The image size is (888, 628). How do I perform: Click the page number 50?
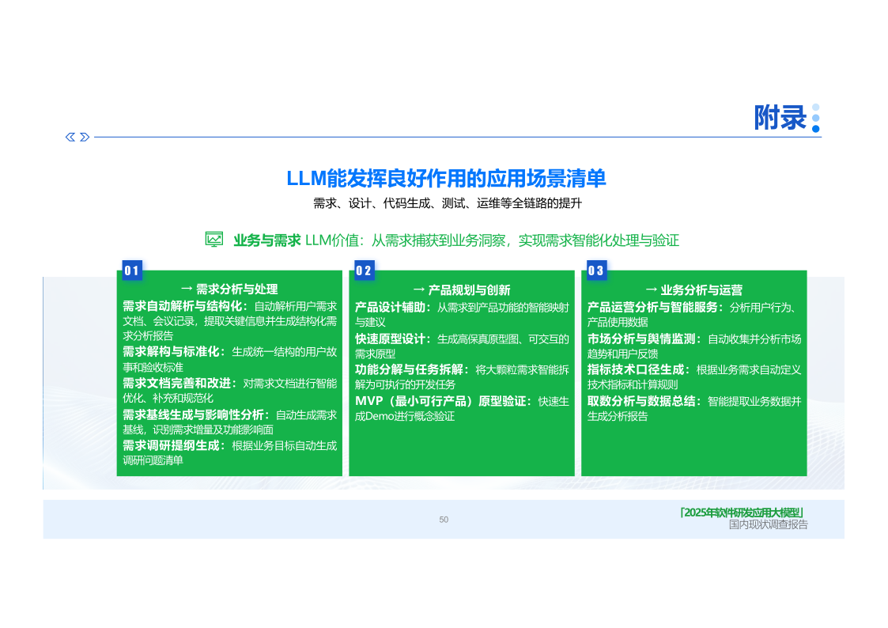(x=444, y=520)
